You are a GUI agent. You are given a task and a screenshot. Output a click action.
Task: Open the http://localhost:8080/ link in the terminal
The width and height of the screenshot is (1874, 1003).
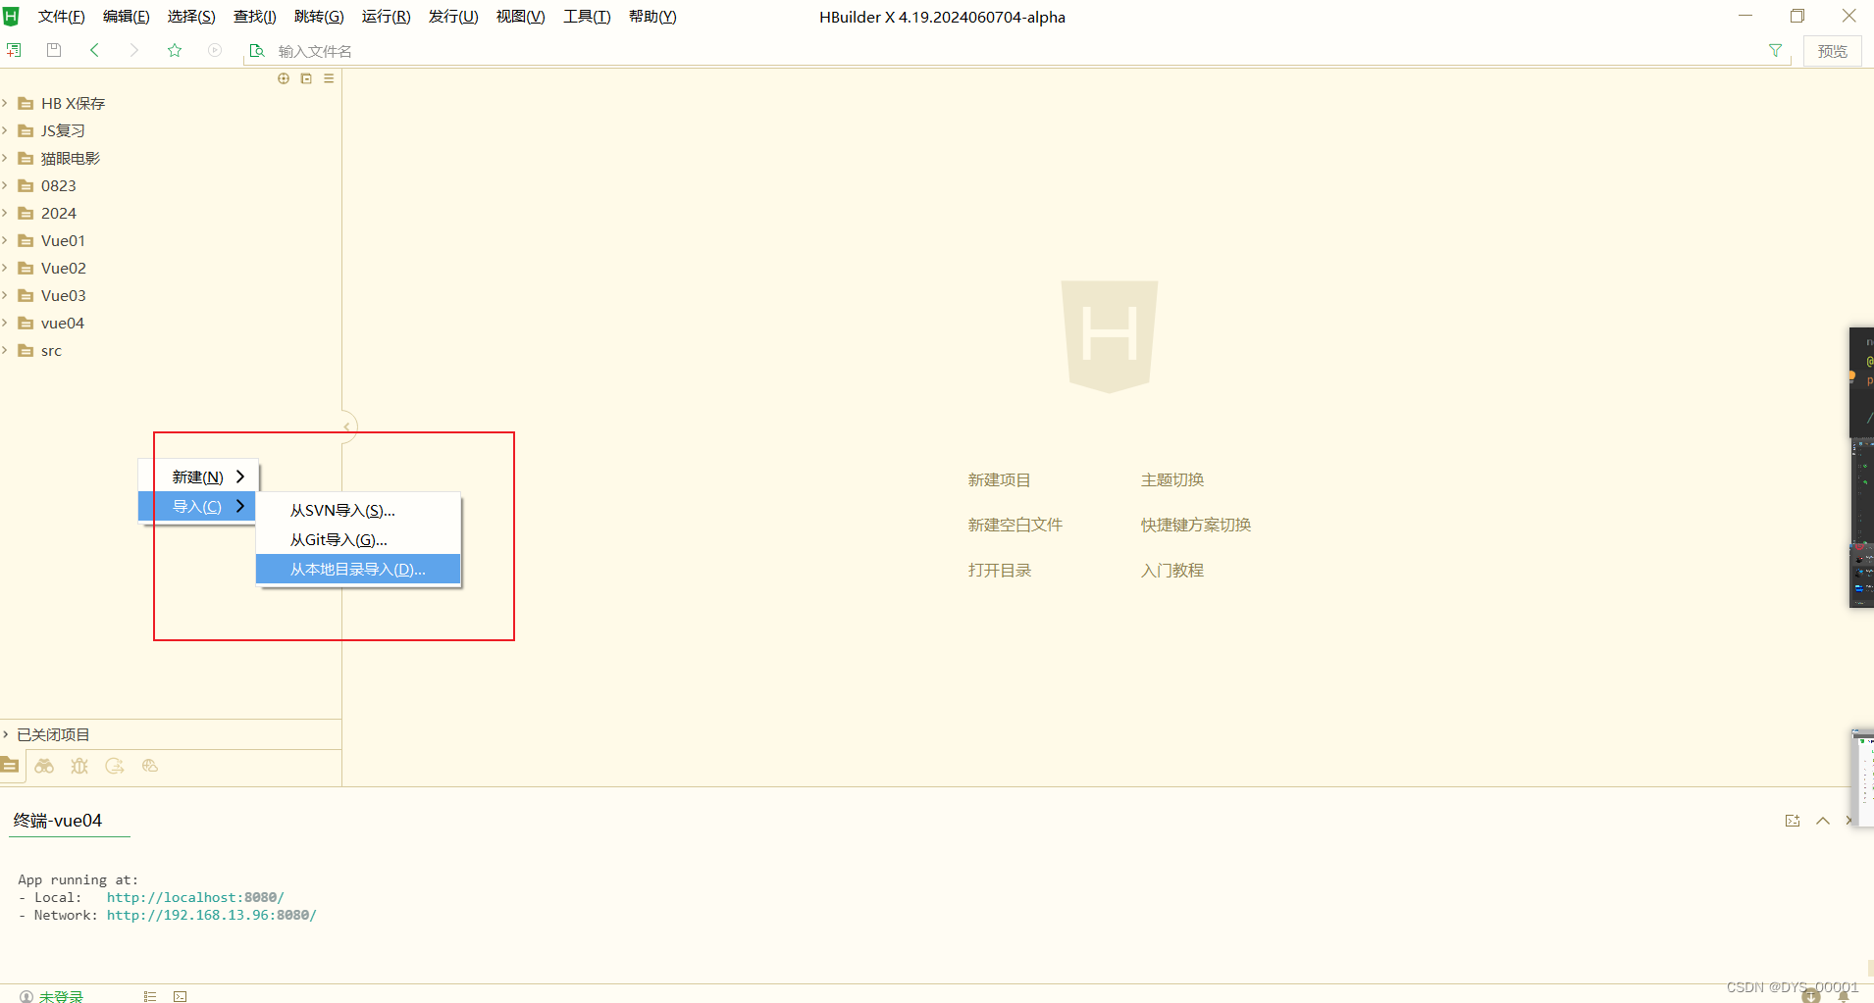193,896
